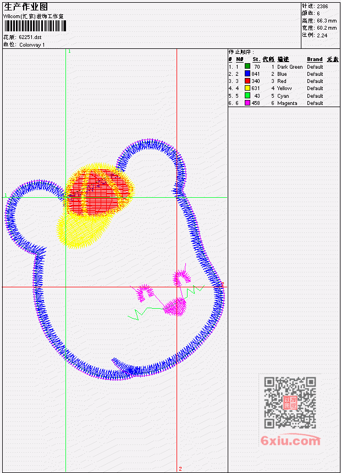Click stitch count 841 in Blue row
341x473 pixels.
click(256, 74)
